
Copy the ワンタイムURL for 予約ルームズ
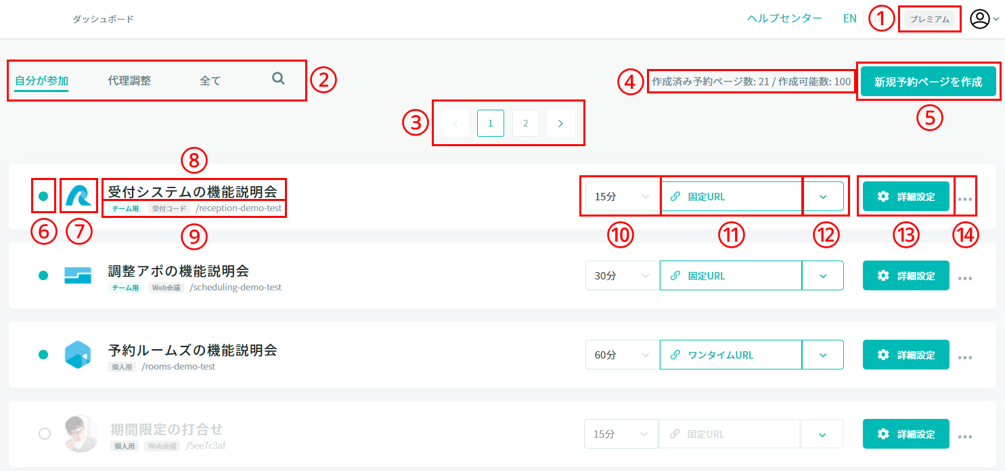pos(730,355)
